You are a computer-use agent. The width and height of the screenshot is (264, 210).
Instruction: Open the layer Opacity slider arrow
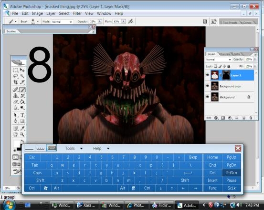pos(255,59)
